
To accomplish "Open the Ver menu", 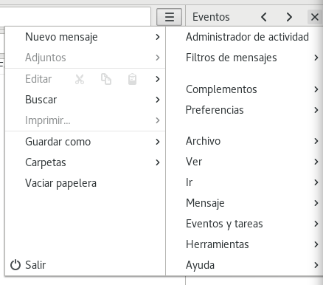I will (x=244, y=162).
